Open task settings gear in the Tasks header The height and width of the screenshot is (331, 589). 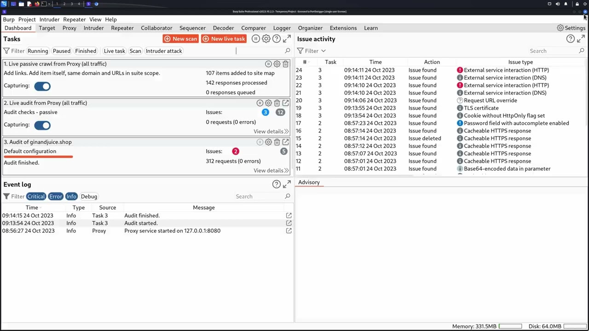coord(266,39)
